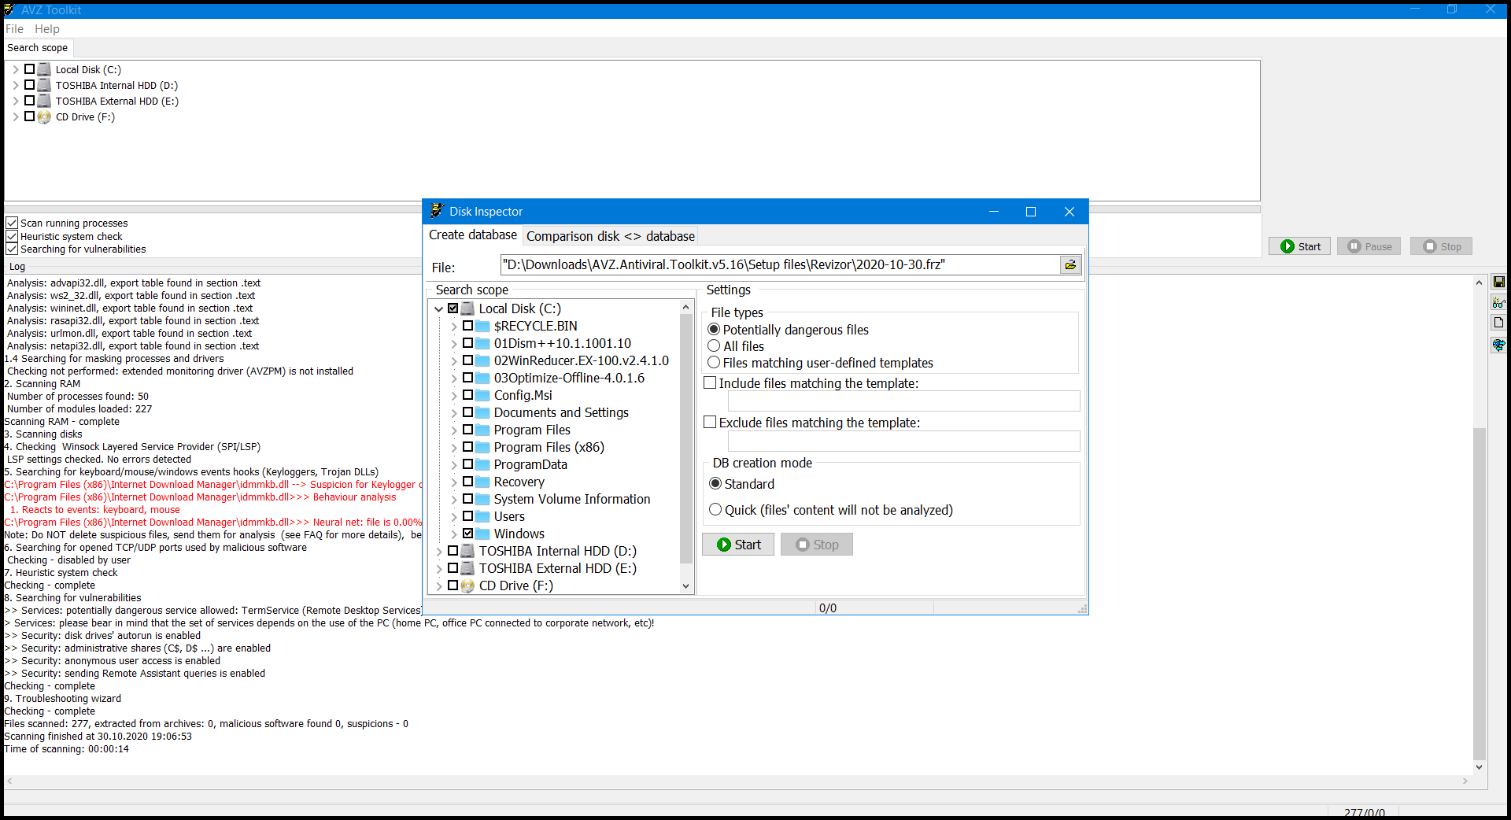Expand the Windows folder node
The image size is (1511, 820).
[454, 534]
